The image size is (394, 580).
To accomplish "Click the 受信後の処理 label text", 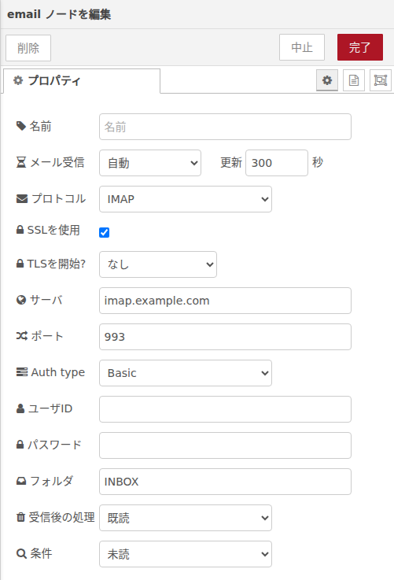I will (x=61, y=517).
